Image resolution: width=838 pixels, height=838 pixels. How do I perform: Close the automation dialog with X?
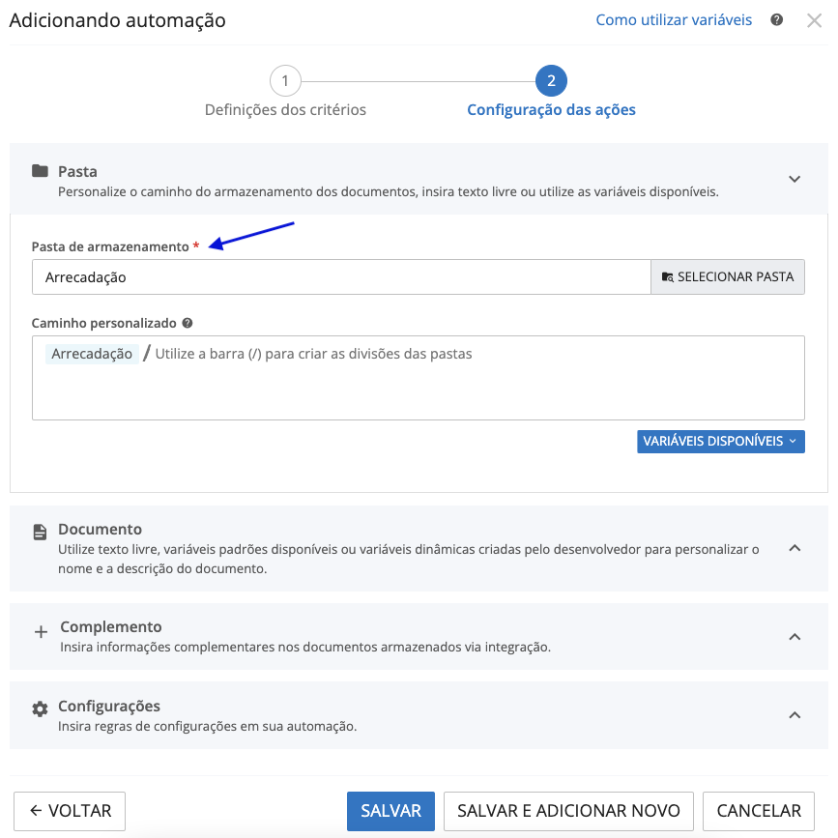pyautogui.click(x=814, y=20)
